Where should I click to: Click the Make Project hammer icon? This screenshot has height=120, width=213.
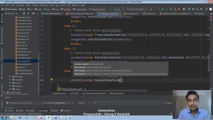[110, 9]
